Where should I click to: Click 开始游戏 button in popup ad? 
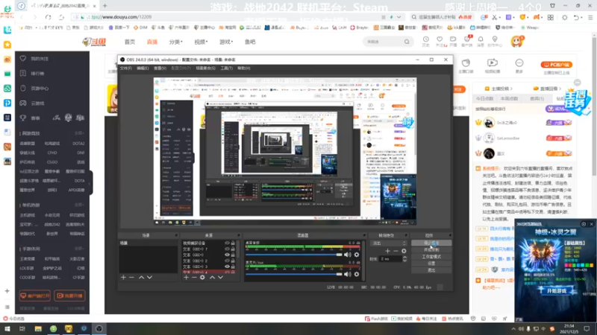coord(557,291)
